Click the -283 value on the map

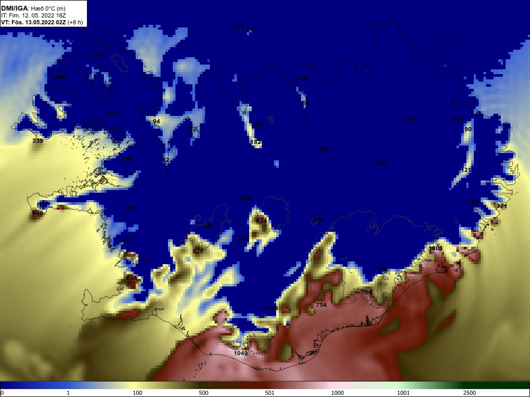381,164
